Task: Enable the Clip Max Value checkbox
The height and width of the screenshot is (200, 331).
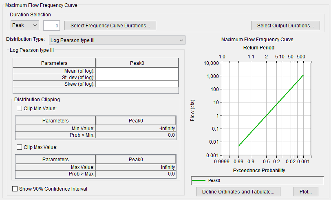Action: 20,147
